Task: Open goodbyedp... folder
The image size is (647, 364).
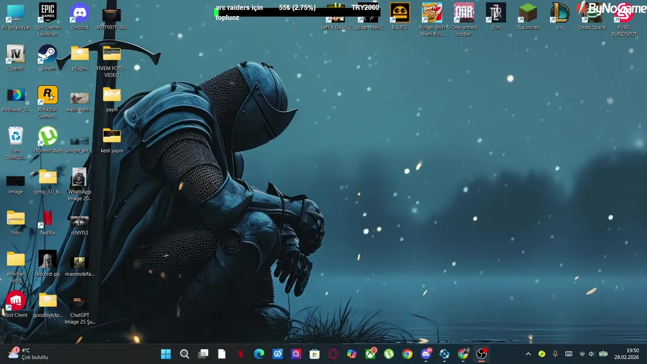Action: pyautogui.click(x=48, y=305)
